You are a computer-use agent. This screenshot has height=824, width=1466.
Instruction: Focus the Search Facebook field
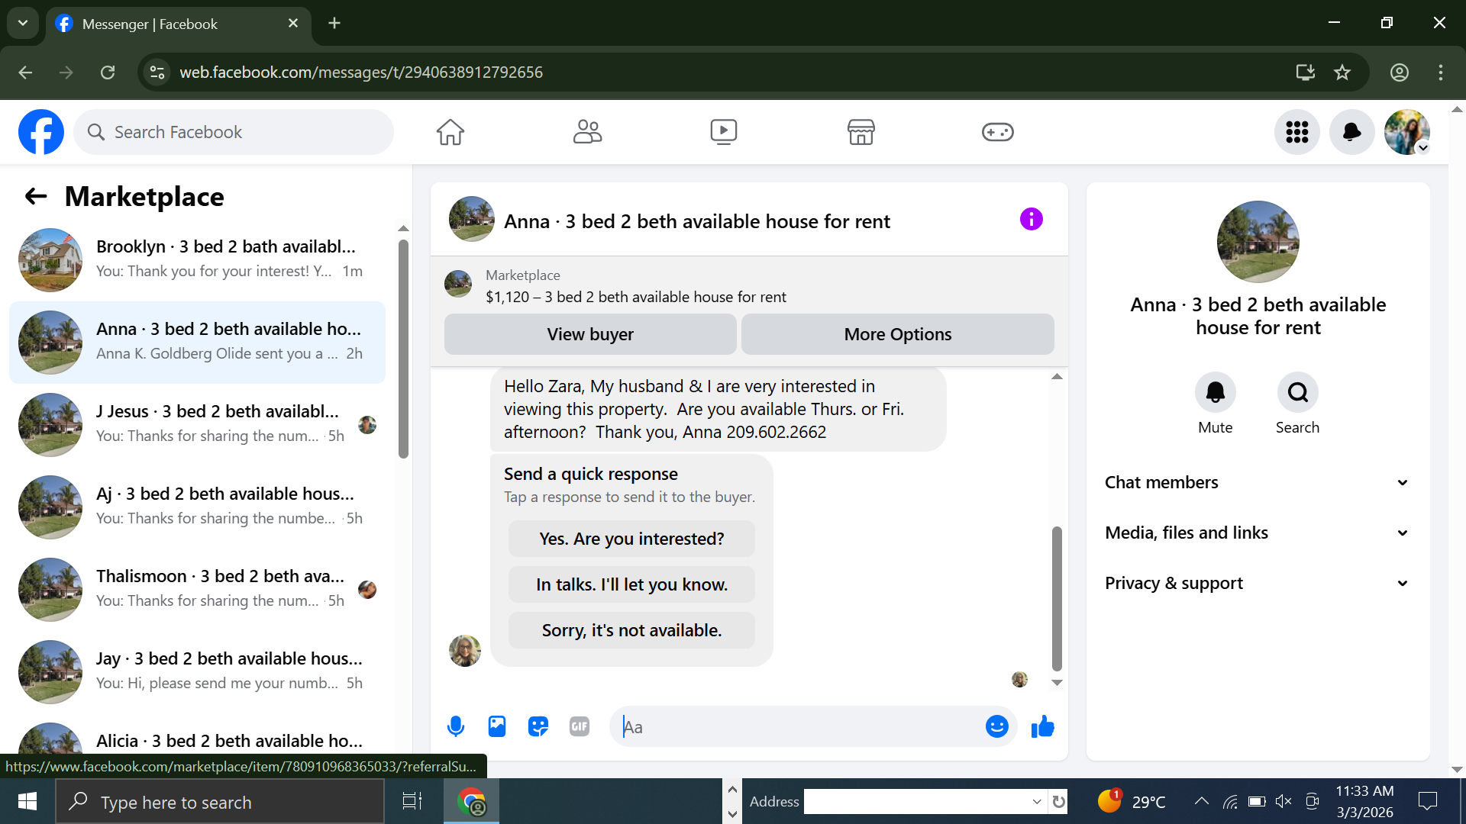tap(234, 132)
